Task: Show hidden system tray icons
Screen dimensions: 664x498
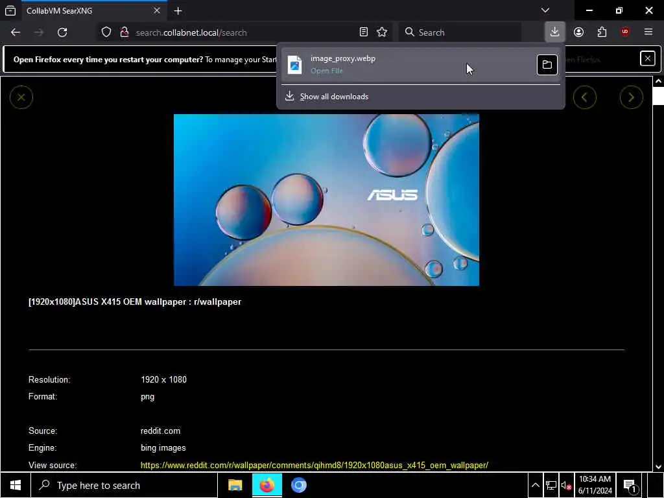Action: pyautogui.click(x=535, y=485)
